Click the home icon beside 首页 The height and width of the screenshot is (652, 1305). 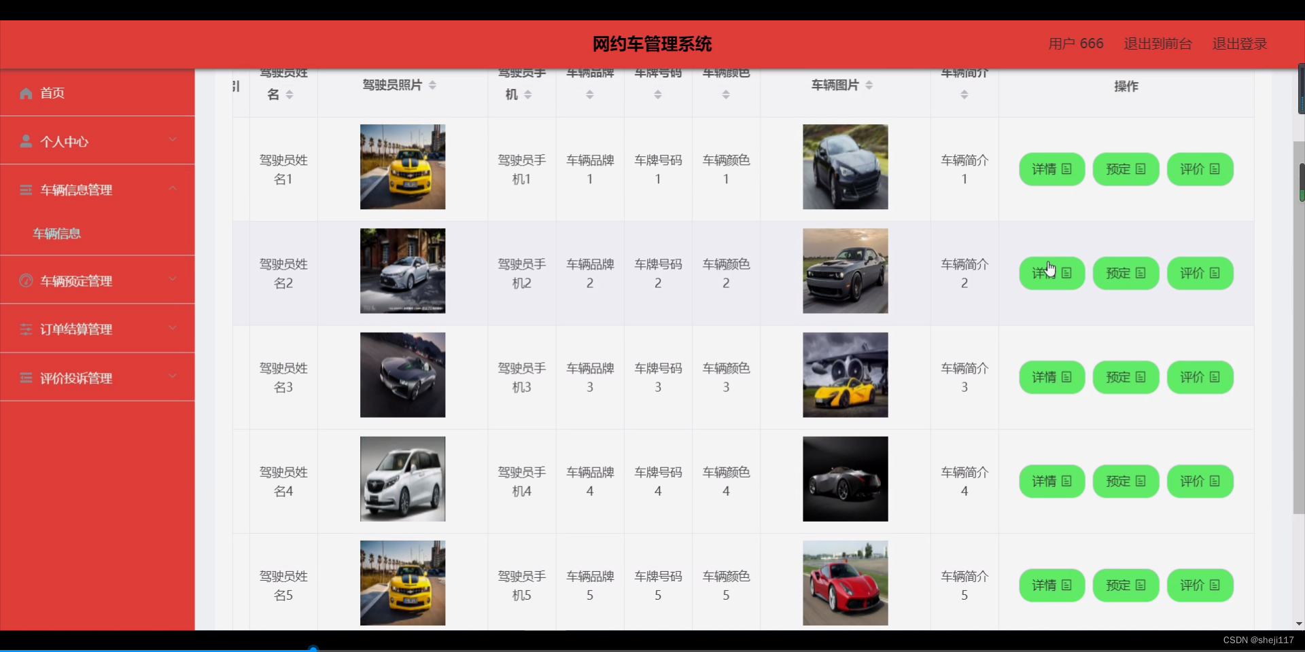pos(26,93)
